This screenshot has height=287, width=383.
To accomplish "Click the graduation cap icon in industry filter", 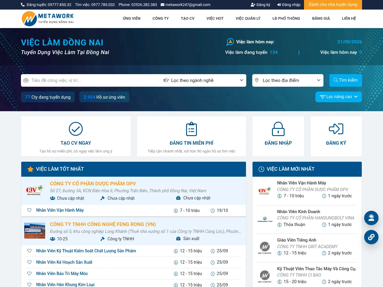I will coord(166,80).
